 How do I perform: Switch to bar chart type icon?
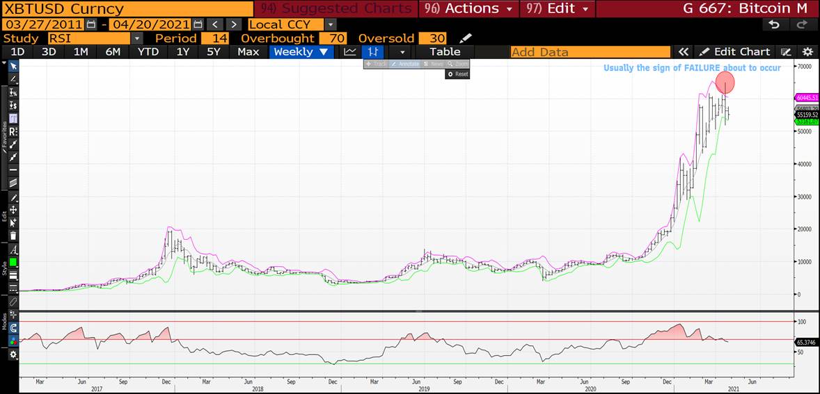[x=373, y=51]
